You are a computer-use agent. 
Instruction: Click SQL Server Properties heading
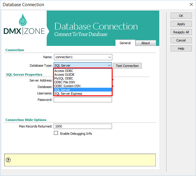point(24,75)
